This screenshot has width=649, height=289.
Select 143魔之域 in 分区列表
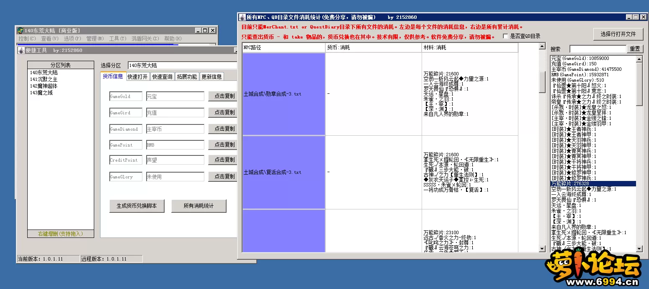pos(61,93)
